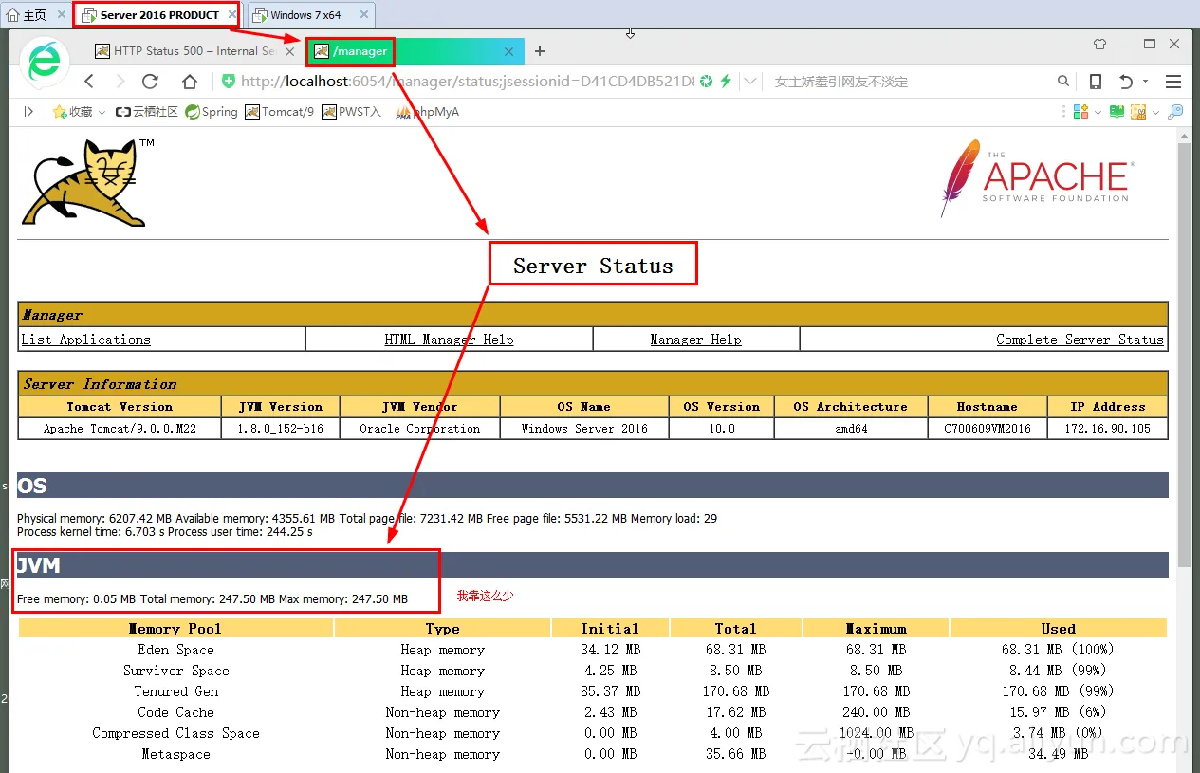Expand the address bar history dropdown
The width and height of the screenshot is (1200, 773).
tap(750, 82)
